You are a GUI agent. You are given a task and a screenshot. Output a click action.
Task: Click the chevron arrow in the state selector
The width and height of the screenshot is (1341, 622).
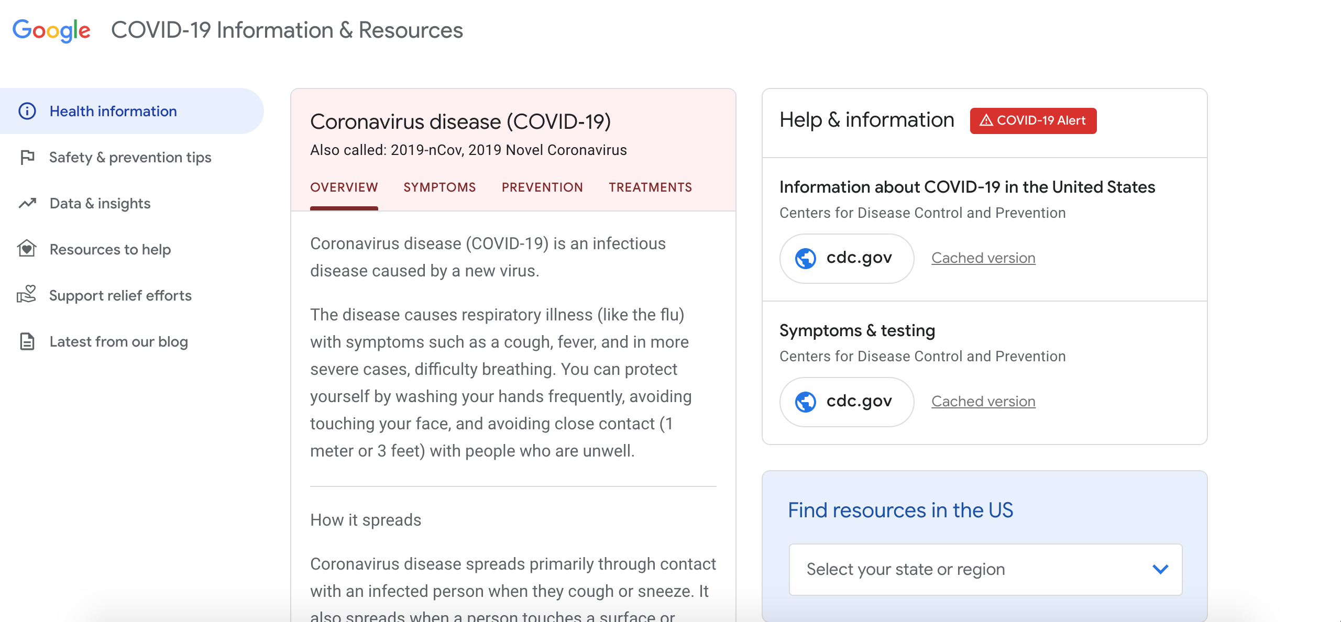click(1160, 569)
